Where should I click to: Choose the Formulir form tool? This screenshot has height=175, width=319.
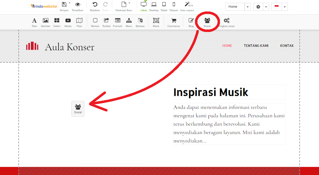[x=117, y=22]
